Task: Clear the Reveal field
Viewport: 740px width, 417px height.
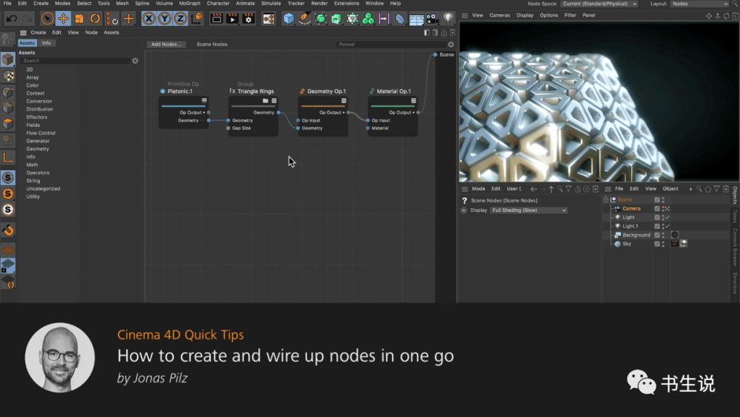Action: (451, 45)
